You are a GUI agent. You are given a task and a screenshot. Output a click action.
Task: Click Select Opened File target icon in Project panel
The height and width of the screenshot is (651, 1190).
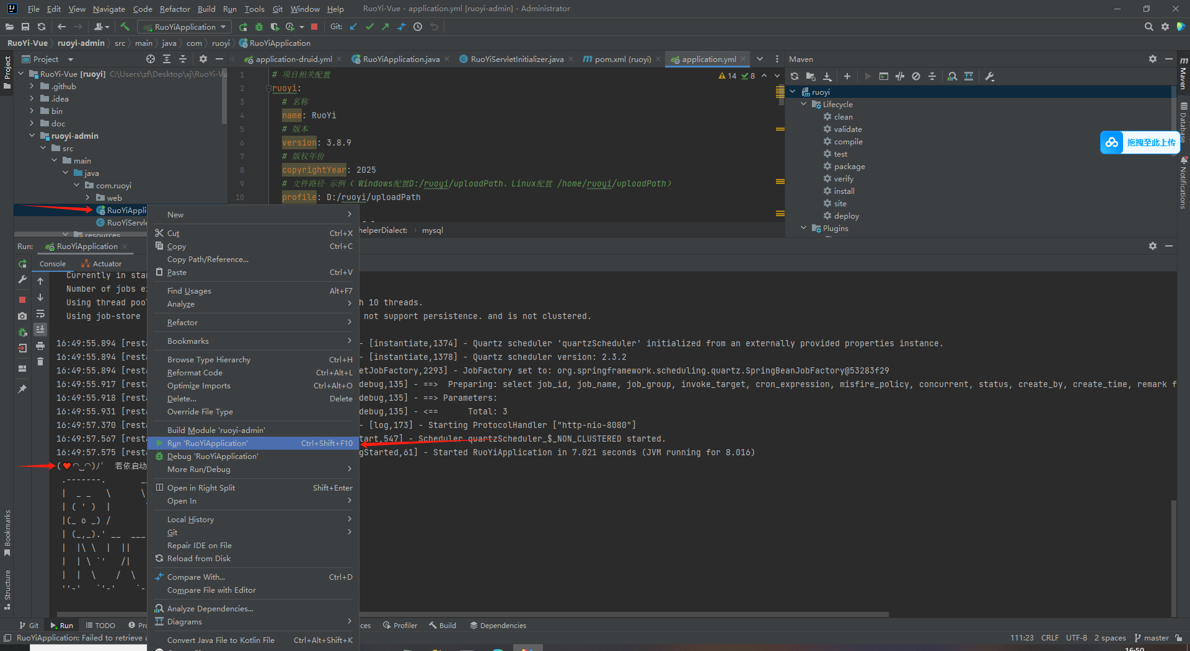(x=151, y=59)
